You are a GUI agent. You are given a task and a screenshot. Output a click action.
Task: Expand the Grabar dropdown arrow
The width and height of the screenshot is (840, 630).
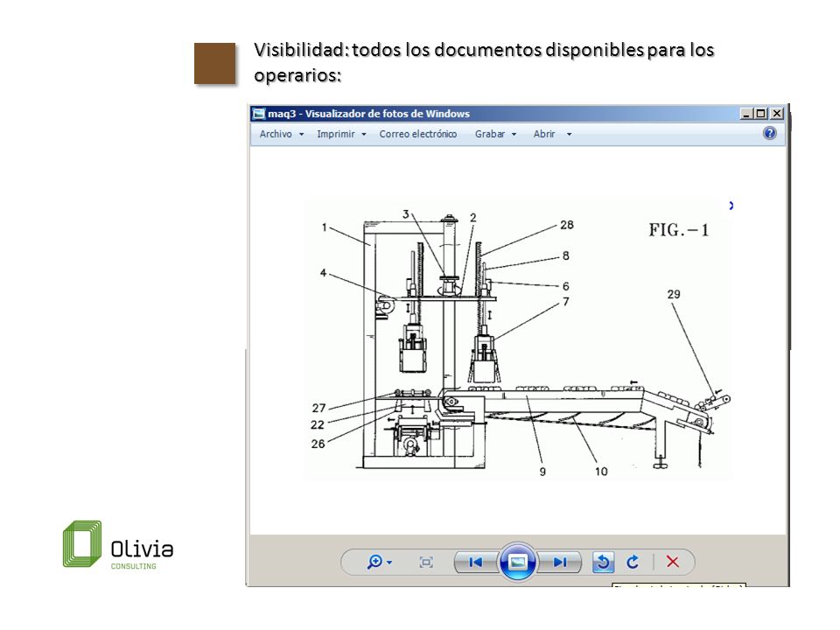(x=514, y=135)
